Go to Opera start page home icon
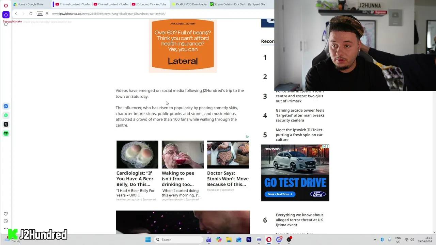The width and height of the screenshot is (436, 245). [6, 15]
